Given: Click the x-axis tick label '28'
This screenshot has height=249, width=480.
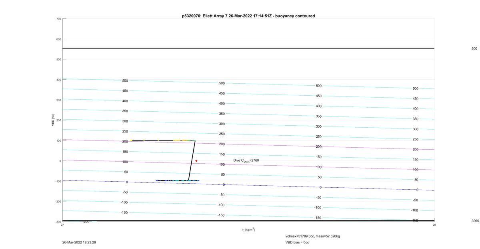Looking at the screenshot, I should point(434,225).
